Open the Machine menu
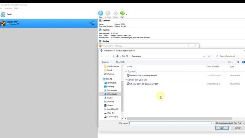This screenshot has width=245, height=138. 8,8
